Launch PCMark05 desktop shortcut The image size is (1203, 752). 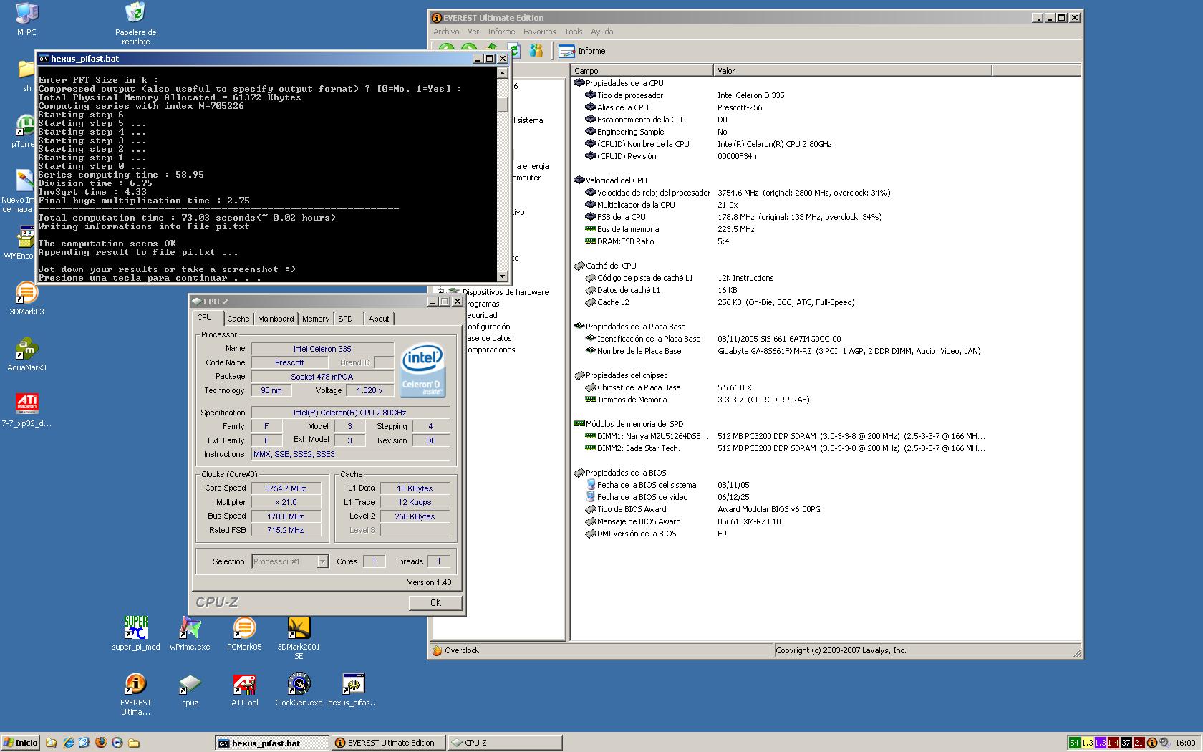[x=244, y=634]
